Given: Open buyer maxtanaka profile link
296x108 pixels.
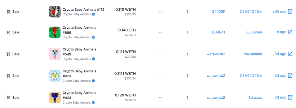Looking at the screenshot, I should coord(253,54).
